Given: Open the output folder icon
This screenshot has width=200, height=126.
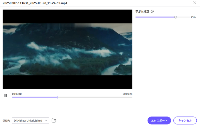Looking at the screenshot, I should point(54,120).
